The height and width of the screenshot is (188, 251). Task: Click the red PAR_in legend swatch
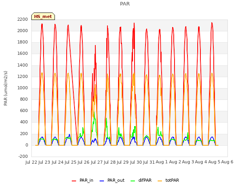tap(74, 181)
